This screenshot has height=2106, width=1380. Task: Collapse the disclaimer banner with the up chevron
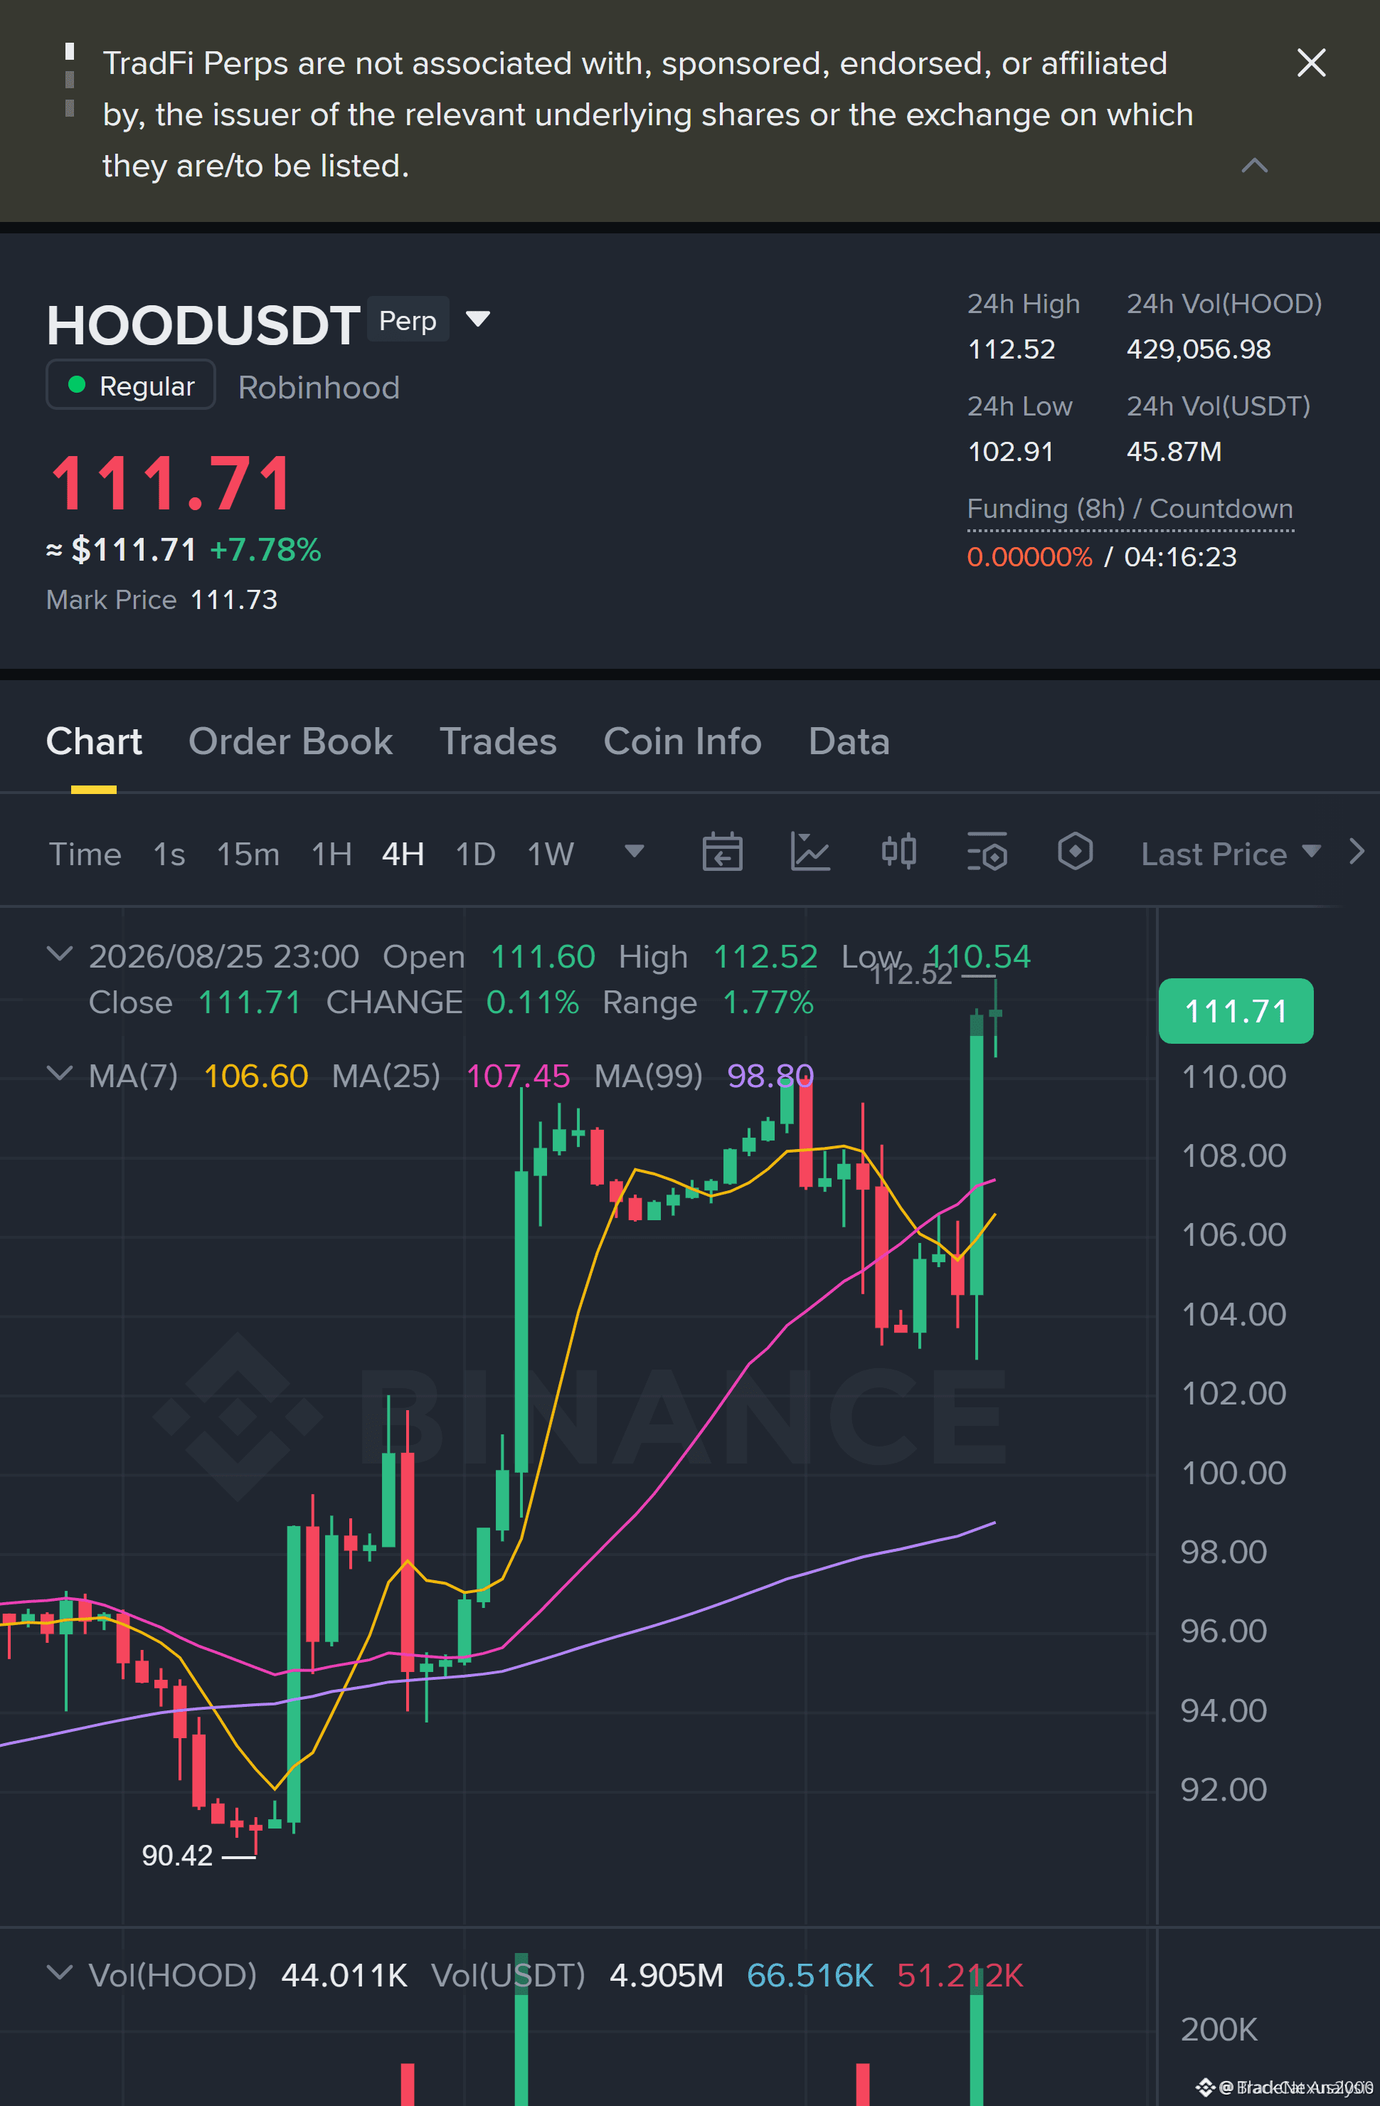click(1254, 166)
